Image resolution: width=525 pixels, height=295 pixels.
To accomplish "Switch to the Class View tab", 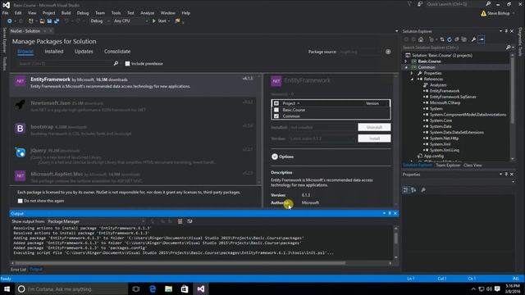I will click(x=472, y=166).
